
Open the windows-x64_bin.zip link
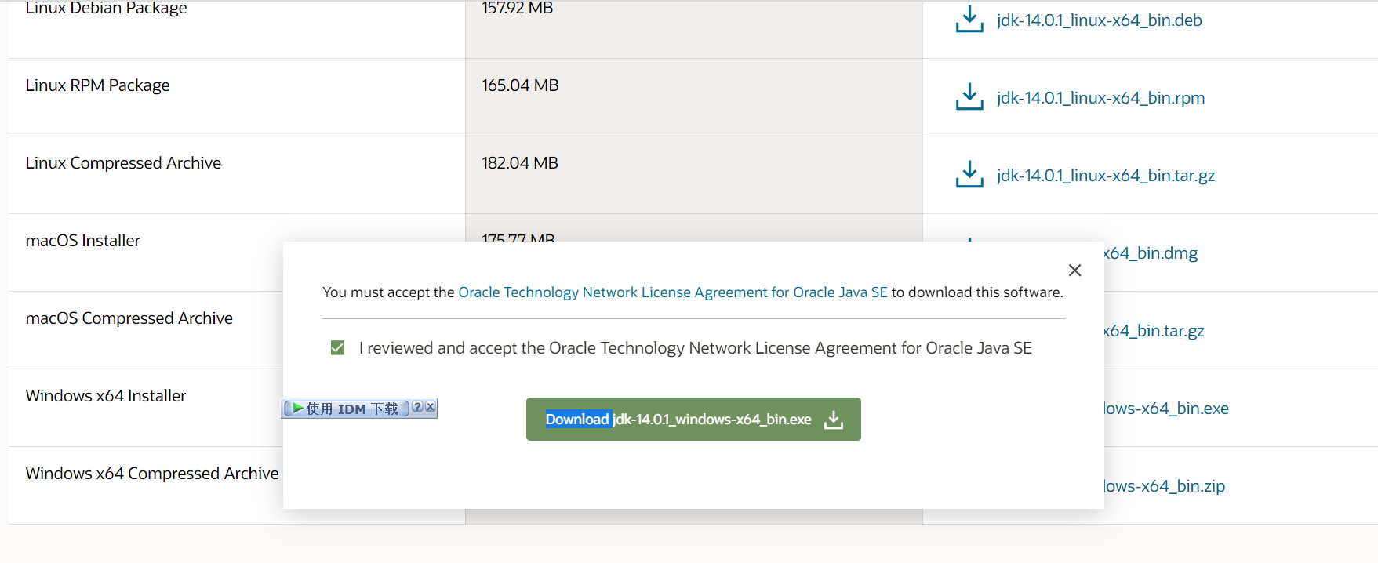[1165, 486]
